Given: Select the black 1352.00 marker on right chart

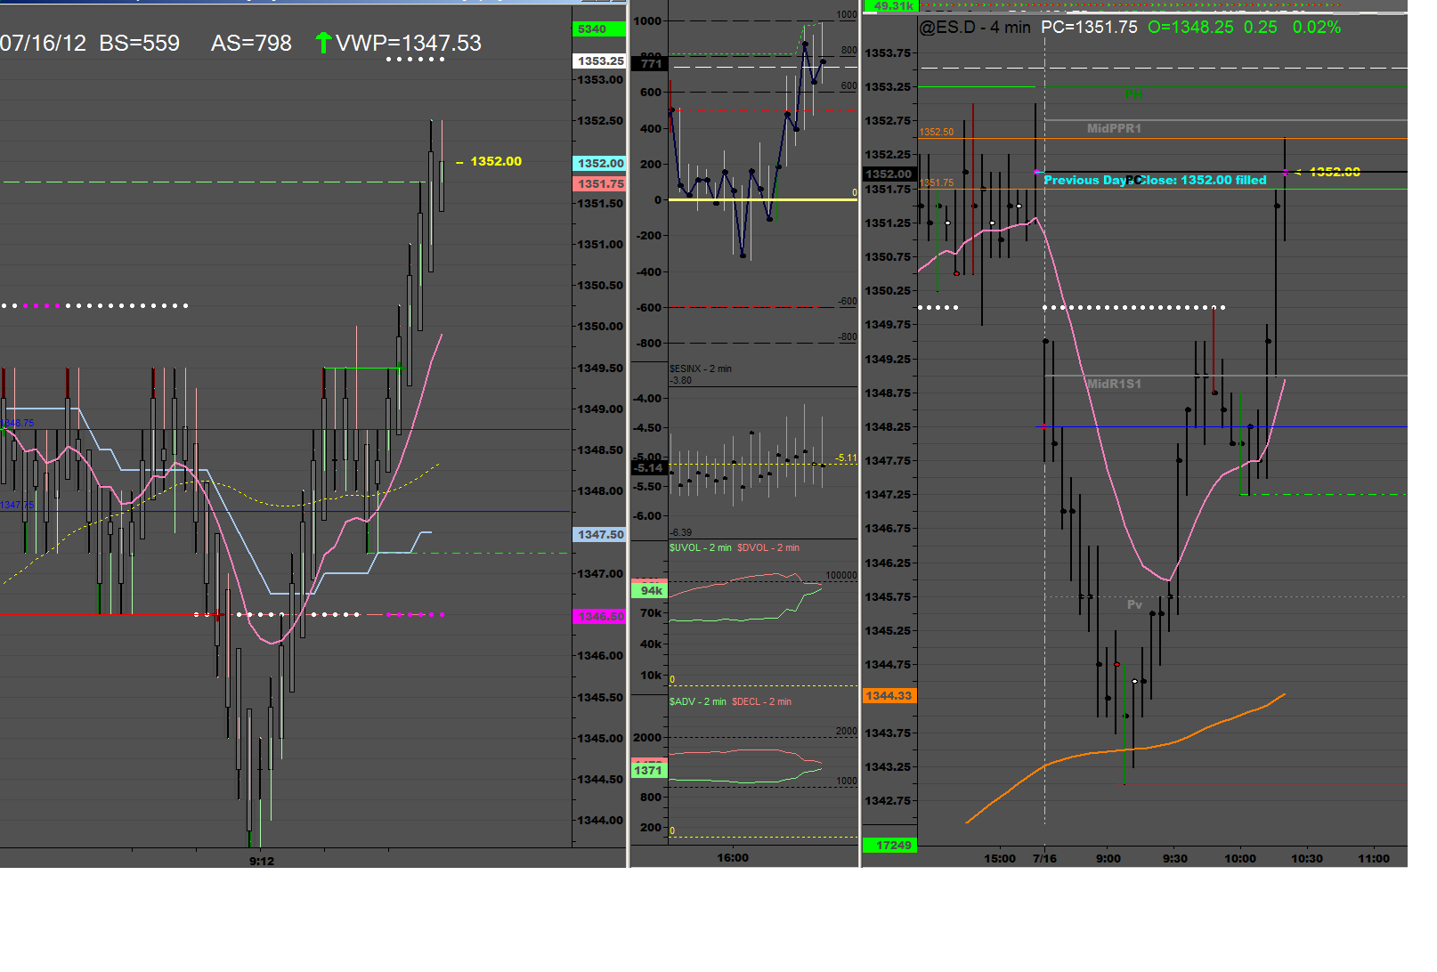Looking at the screenshot, I should coord(889,174).
